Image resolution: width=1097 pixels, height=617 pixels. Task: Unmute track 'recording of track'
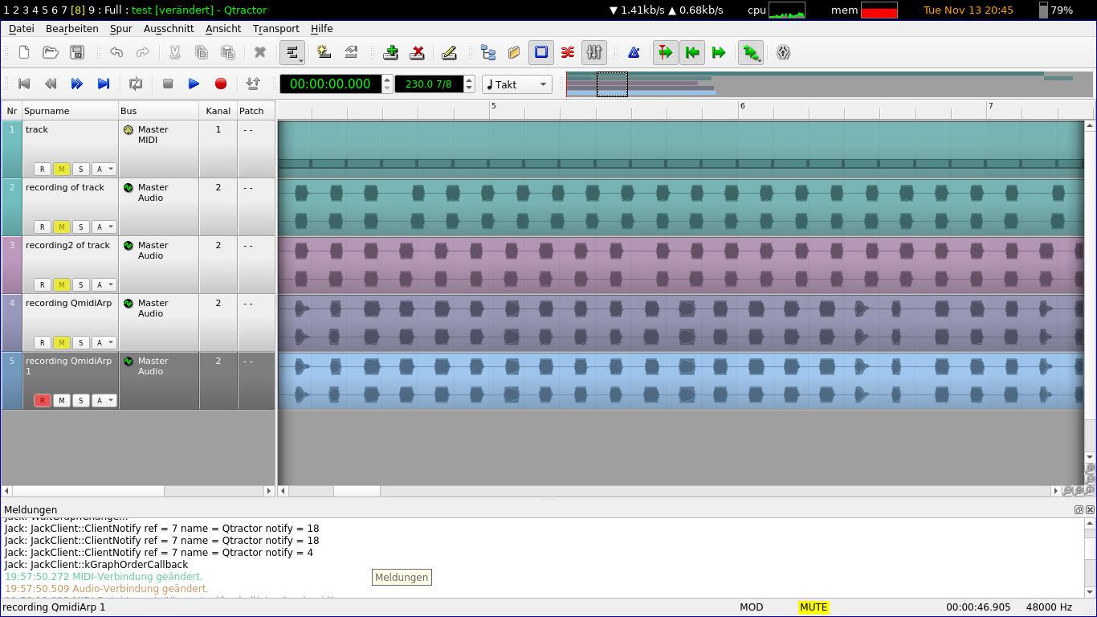[62, 227]
